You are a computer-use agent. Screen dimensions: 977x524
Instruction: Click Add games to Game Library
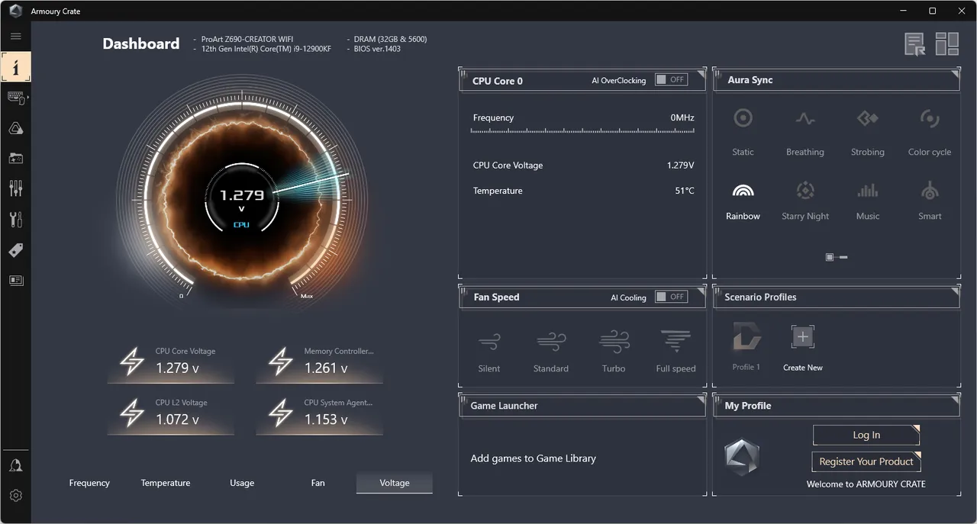click(x=534, y=458)
